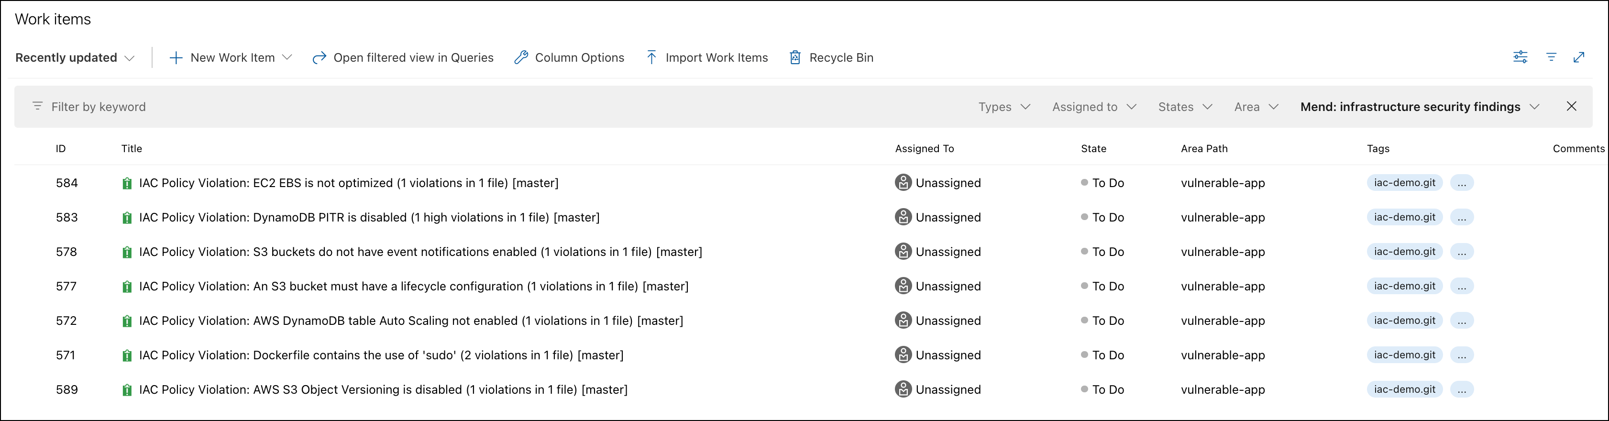The width and height of the screenshot is (1609, 421).
Task: Click the work item type icon for 571
Action: [x=127, y=355]
